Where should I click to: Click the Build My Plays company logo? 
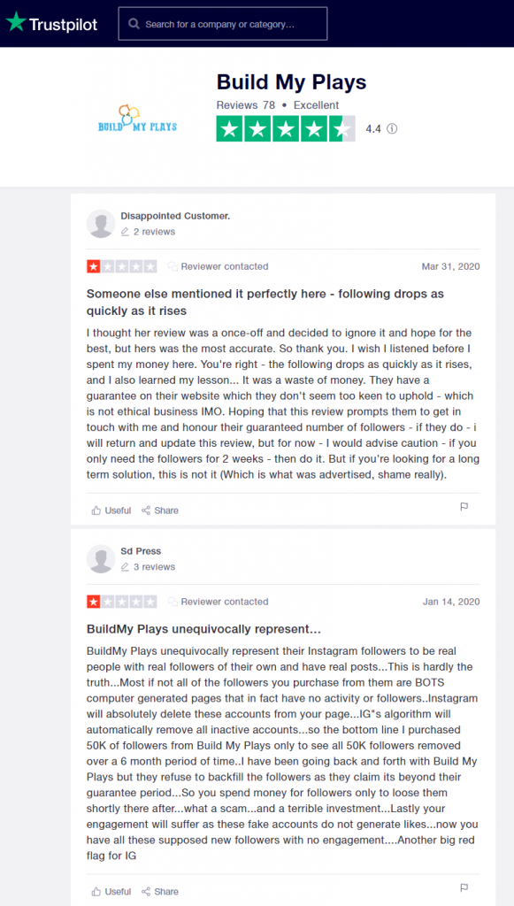coord(137,119)
